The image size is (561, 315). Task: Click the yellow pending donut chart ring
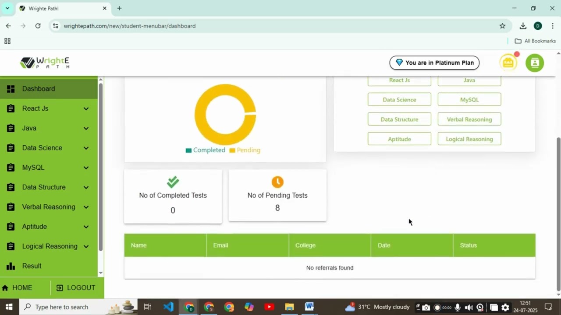point(201,115)
